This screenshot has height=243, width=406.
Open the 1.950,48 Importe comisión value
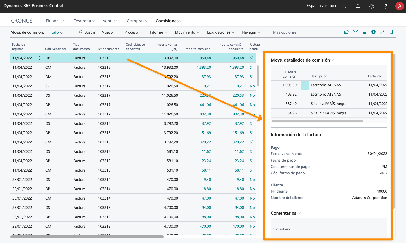click(x=204, y=58)
